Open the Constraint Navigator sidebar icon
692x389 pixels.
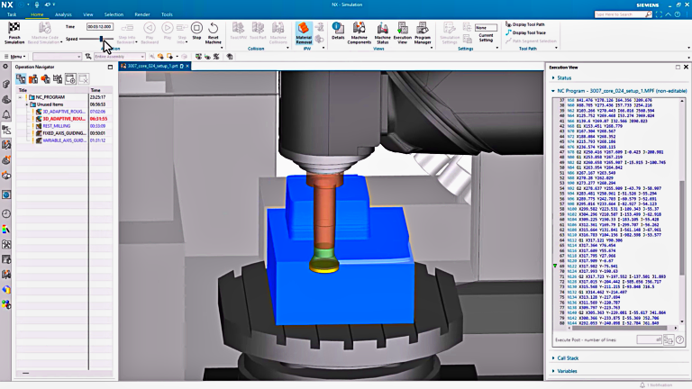6,99
